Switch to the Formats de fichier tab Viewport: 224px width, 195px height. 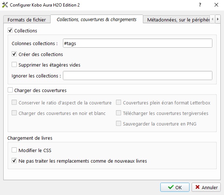[27, 20]
